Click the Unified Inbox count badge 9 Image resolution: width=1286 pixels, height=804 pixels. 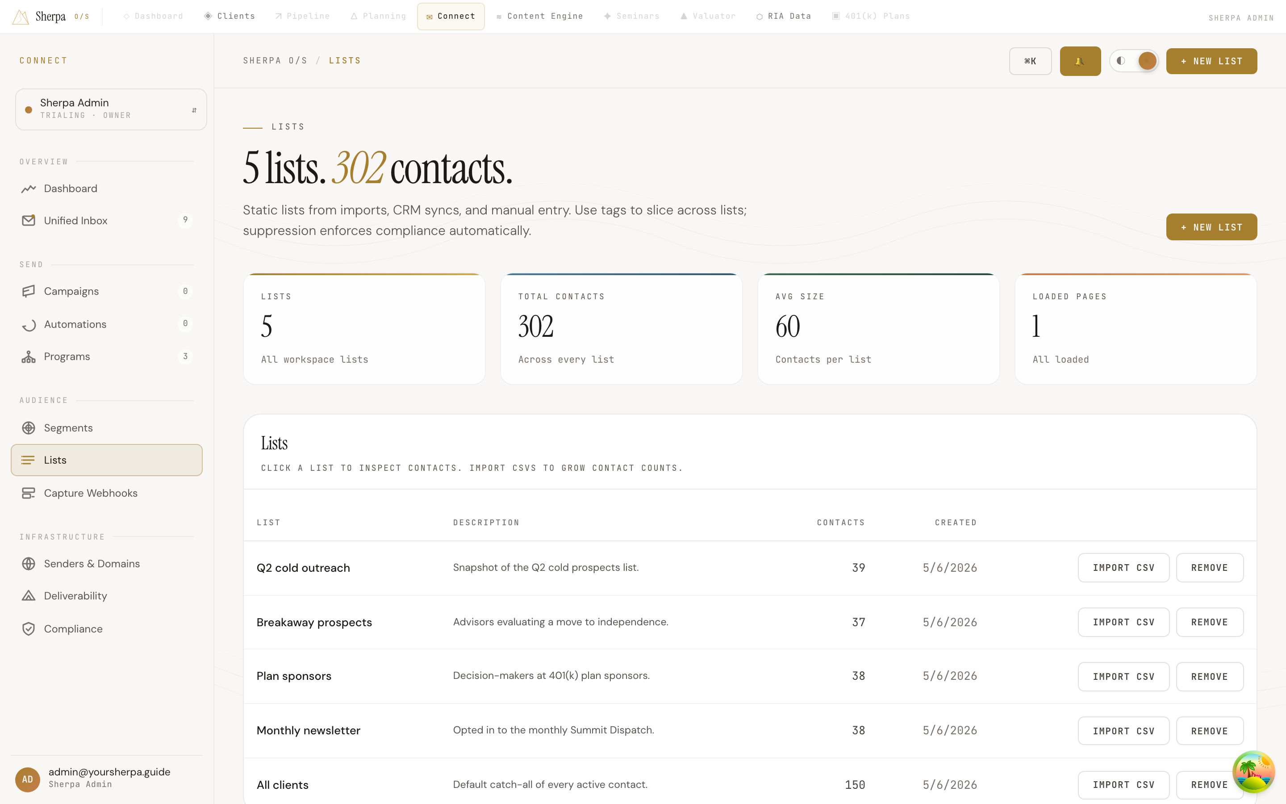pyautogui.click(x=185, y=220)
